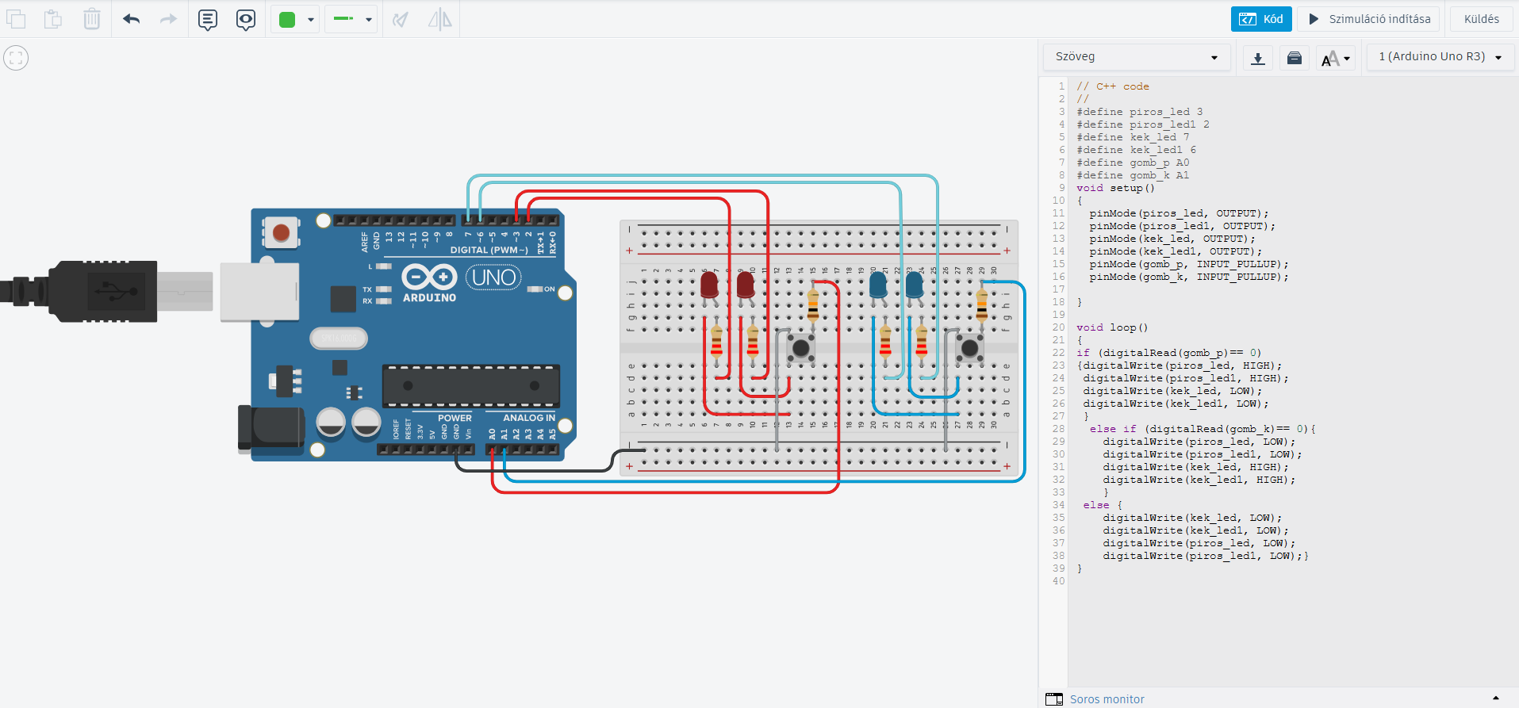The width and height of the screenshot is (1519, 708).
Task: Click the mirror flip icon
Action: 439,19
